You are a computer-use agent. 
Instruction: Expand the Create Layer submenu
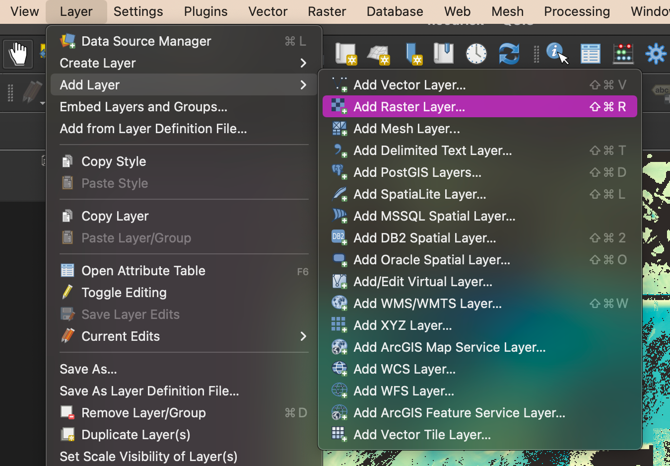184,63
